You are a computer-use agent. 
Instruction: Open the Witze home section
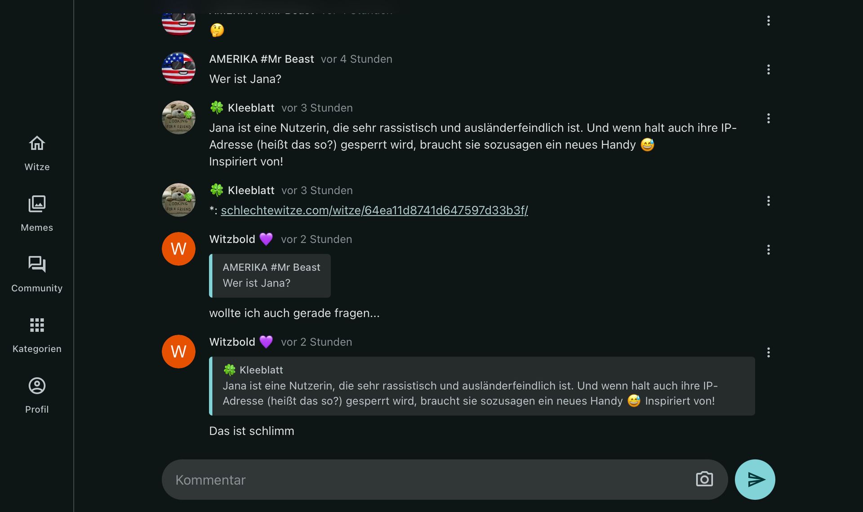pos(37,153)
